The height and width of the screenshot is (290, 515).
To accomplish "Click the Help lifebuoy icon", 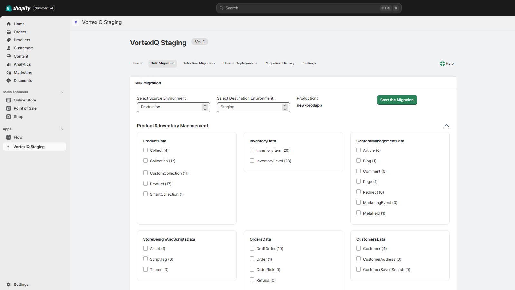I will click(442, 64).
